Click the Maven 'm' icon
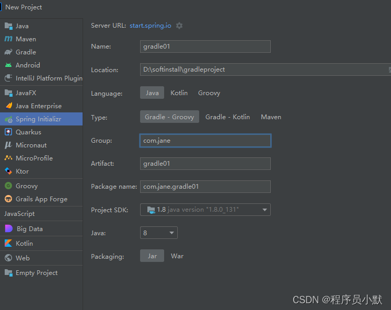391x310 pixels. point(8,39)
